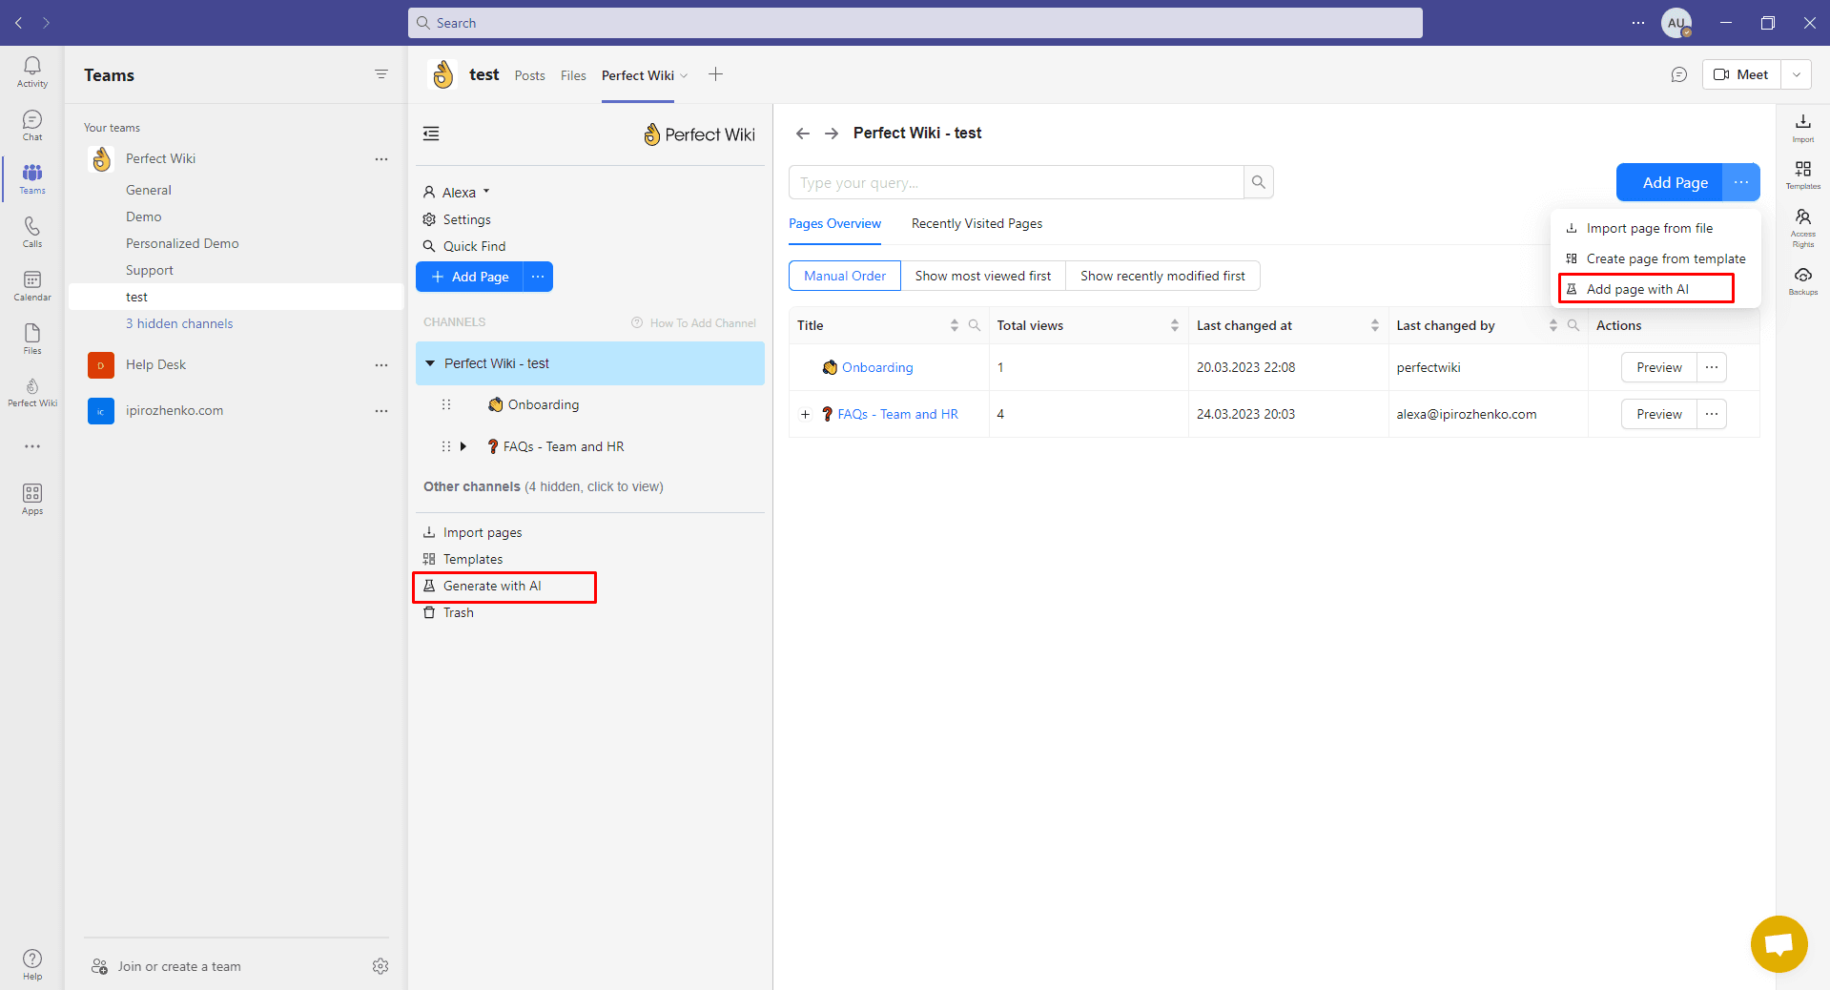
Task: Open the Alexa user dropdown
Action: point(457,193)
